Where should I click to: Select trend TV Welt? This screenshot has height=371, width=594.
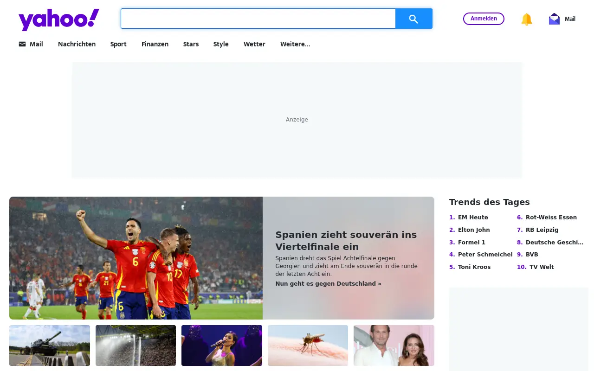[x=542, y=267]
